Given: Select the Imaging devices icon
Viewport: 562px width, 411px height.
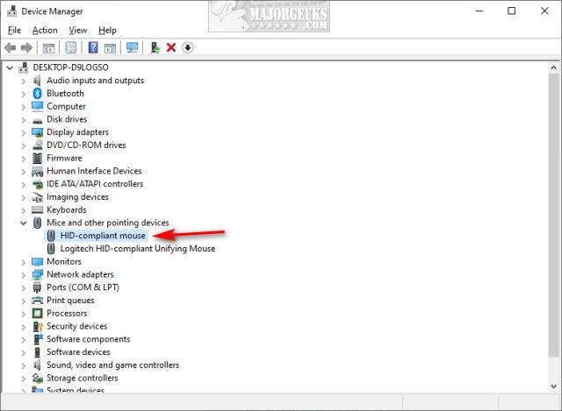Looking at the screenshot, I should (37, 197).
